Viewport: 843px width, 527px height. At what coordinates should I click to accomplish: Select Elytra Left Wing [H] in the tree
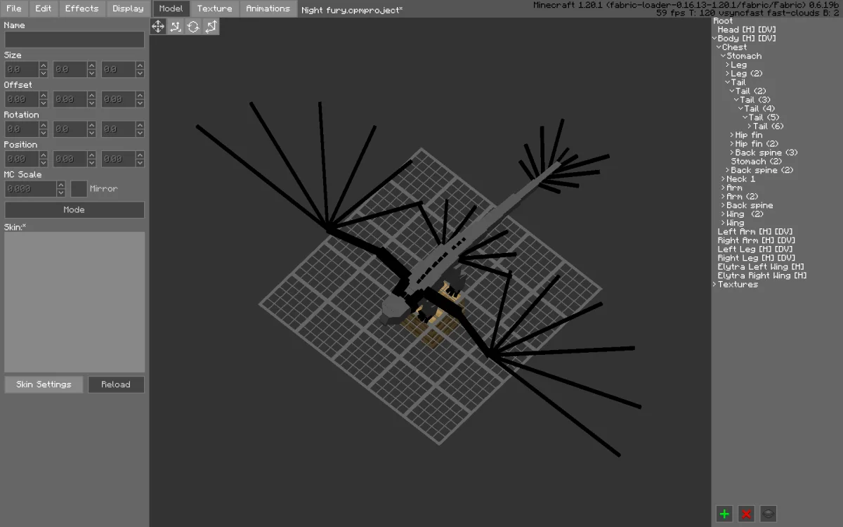click(761, 267)
